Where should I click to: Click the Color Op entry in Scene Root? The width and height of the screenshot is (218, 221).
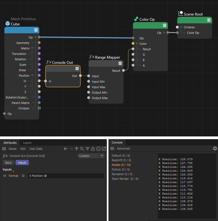193,33
